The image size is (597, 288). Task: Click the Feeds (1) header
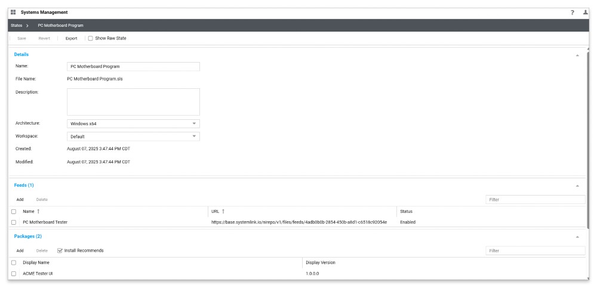coord(24,185)
